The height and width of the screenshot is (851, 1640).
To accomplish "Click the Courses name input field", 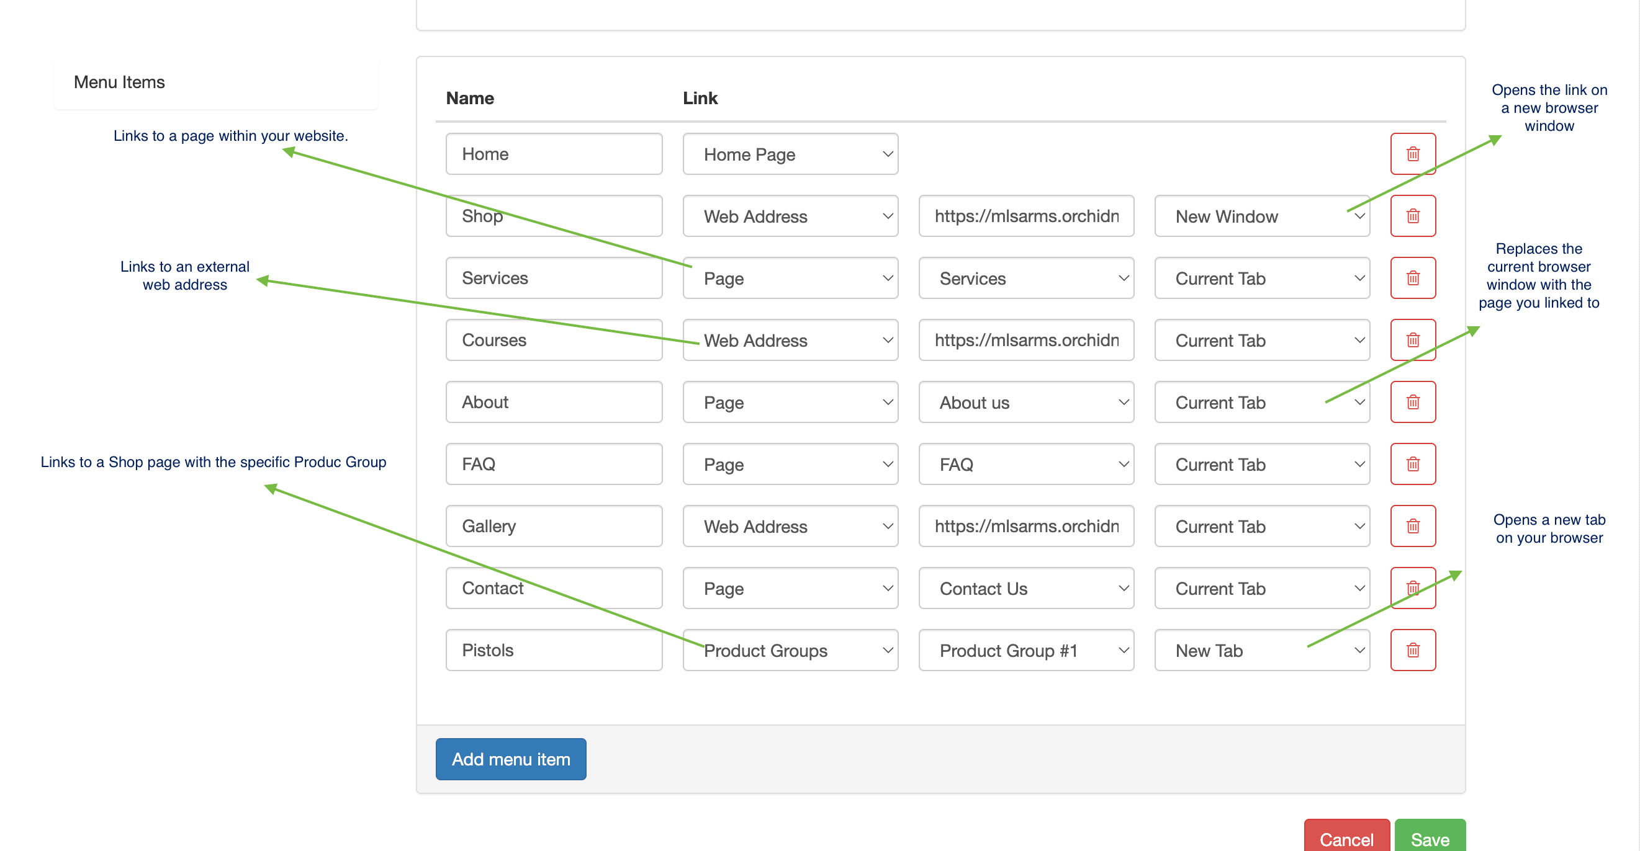I will pos(553,341).
